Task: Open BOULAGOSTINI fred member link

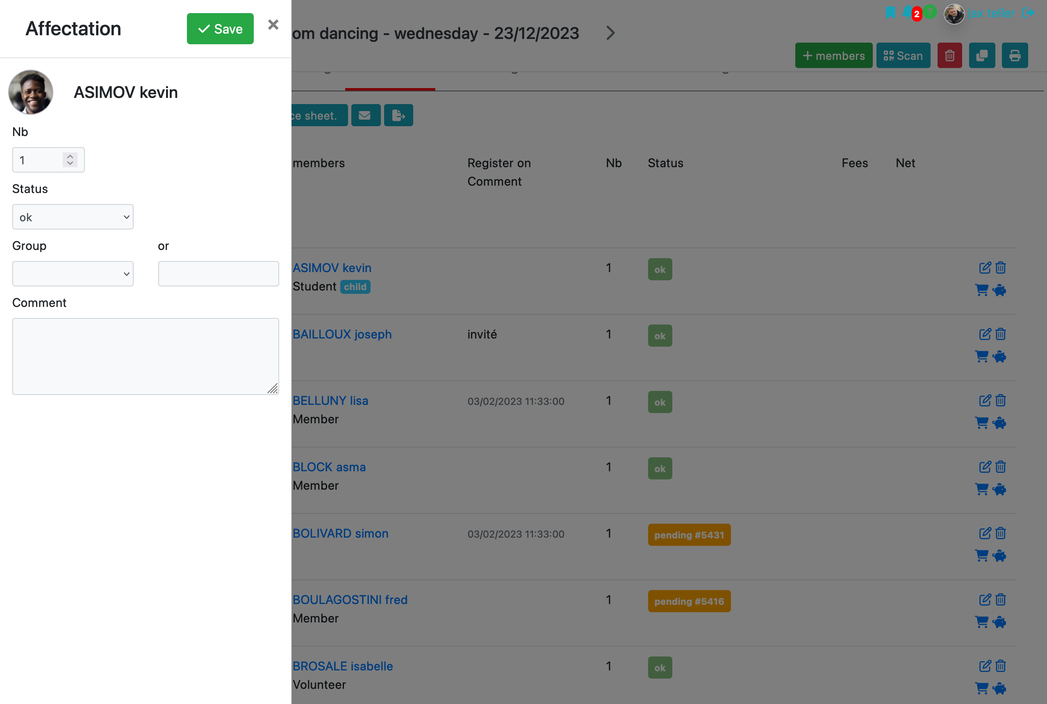Action: (x=350, y=600)
